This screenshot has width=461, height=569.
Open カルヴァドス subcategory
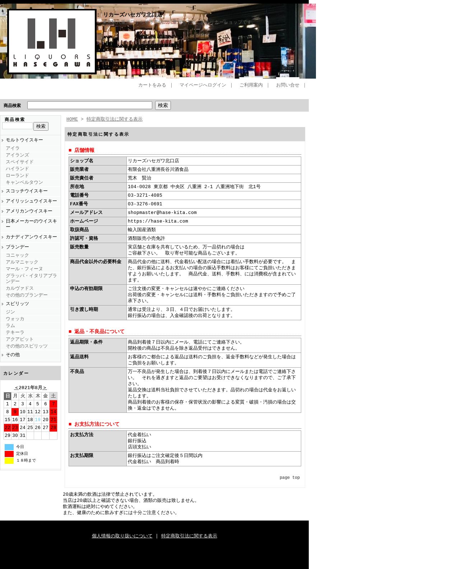point(20,288)
